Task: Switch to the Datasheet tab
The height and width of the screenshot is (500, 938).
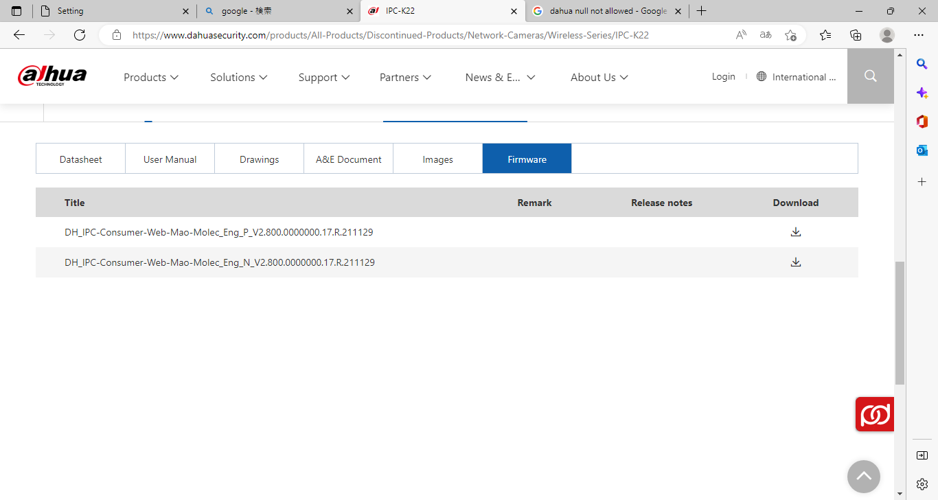Action: (80, 159)
